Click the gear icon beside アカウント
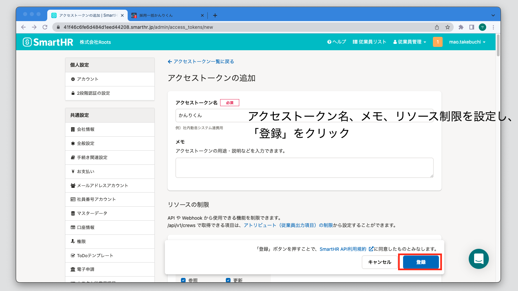The image size is (518, 291). tap(73, 79)
